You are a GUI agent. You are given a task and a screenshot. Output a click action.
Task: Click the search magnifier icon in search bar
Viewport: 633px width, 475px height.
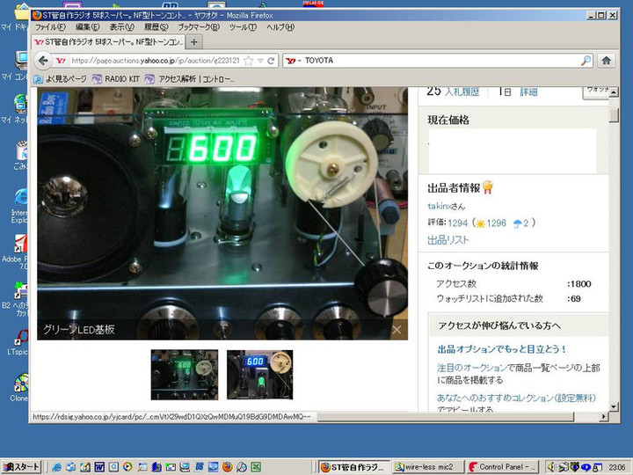click(586, 61)
